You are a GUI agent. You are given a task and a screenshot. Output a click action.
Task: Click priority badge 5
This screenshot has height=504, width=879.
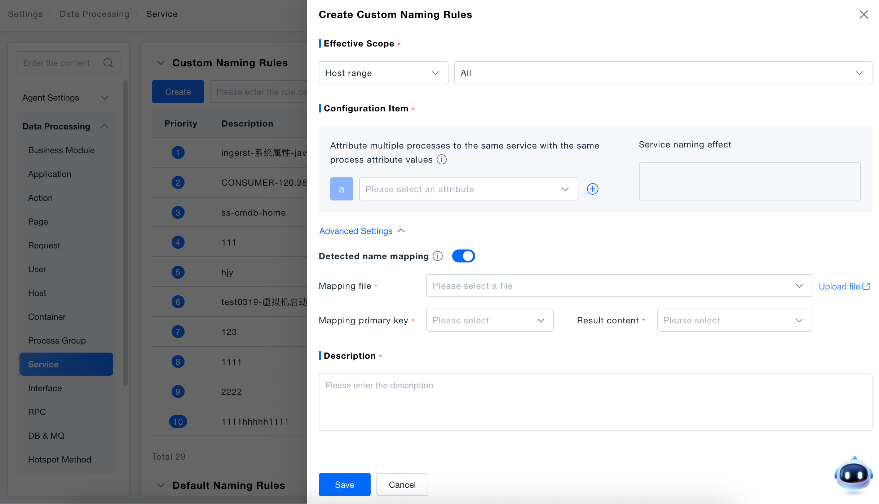click(x=178, y=272)
